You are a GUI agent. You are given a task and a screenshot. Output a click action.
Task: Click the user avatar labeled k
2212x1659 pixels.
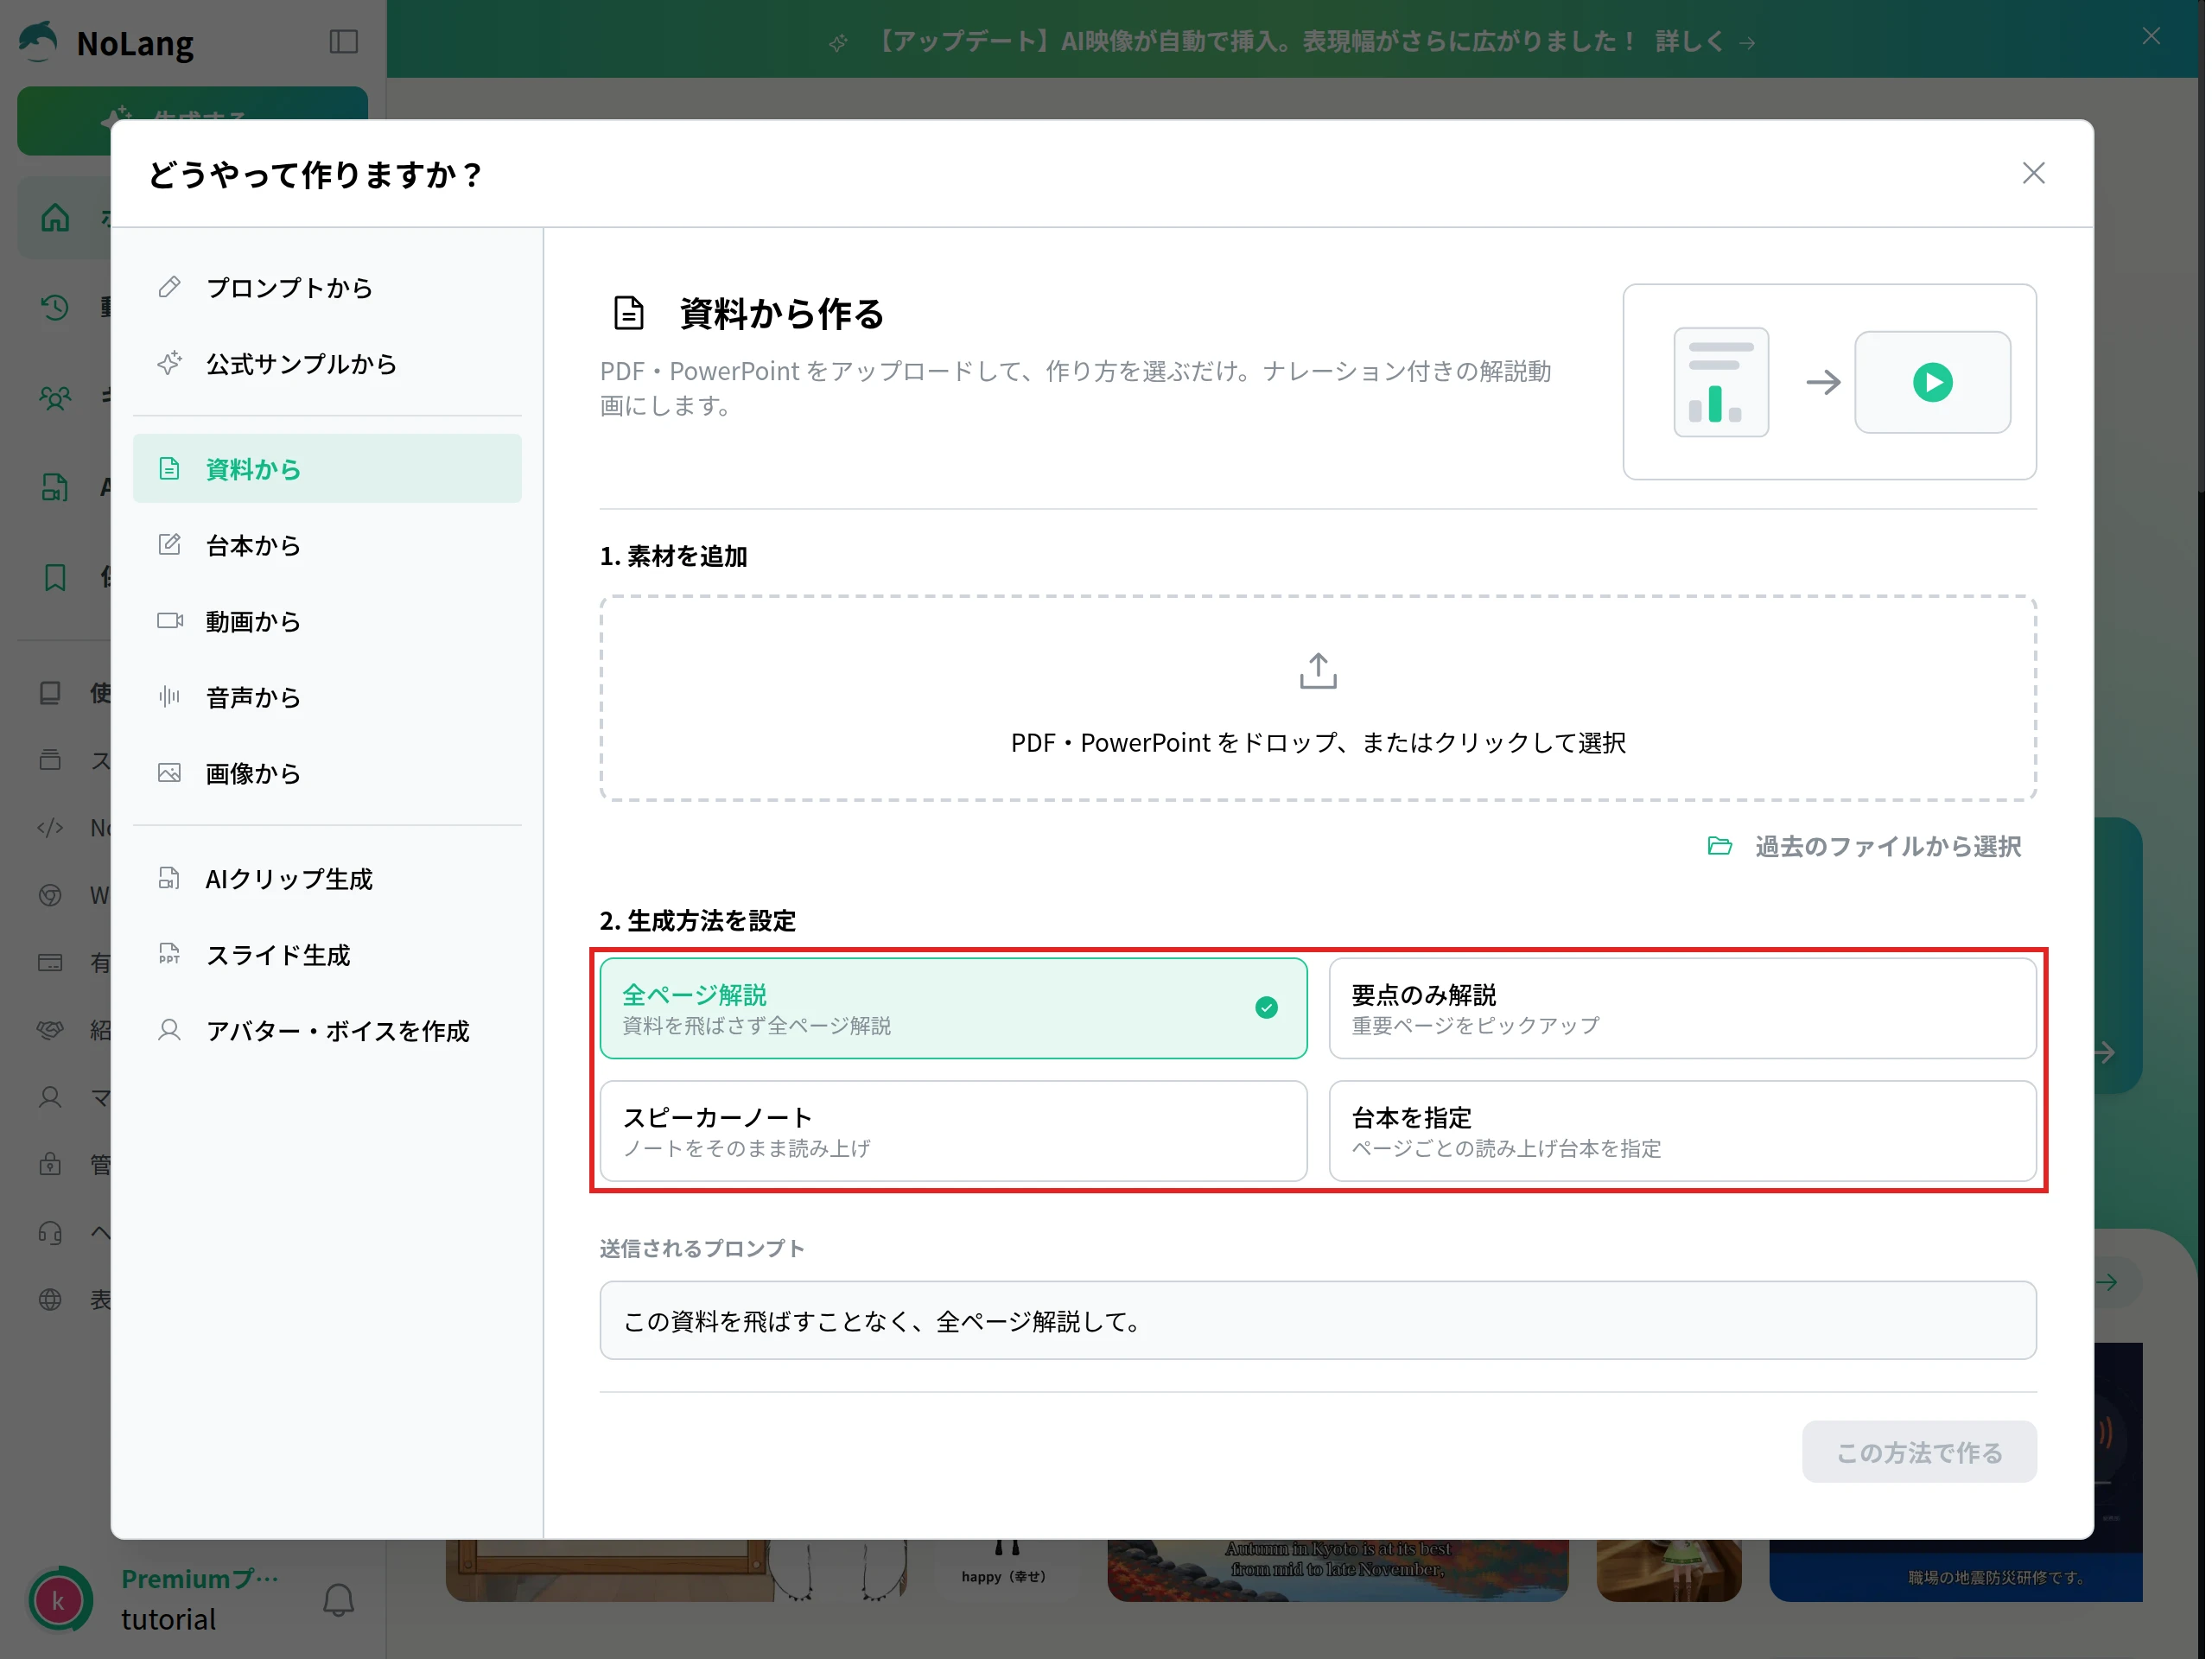tap(59, 1601)
